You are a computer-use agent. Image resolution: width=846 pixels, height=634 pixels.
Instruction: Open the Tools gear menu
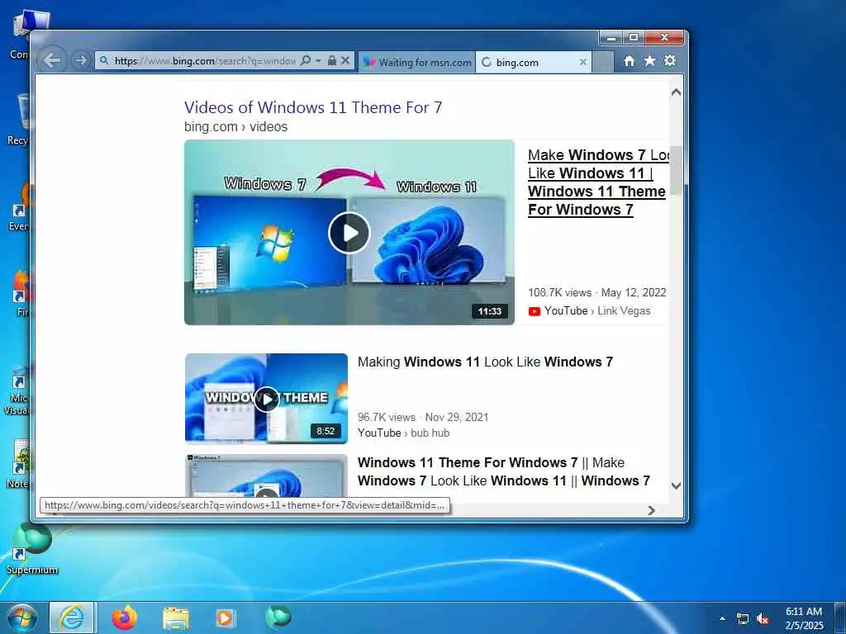tap(670, 60)
